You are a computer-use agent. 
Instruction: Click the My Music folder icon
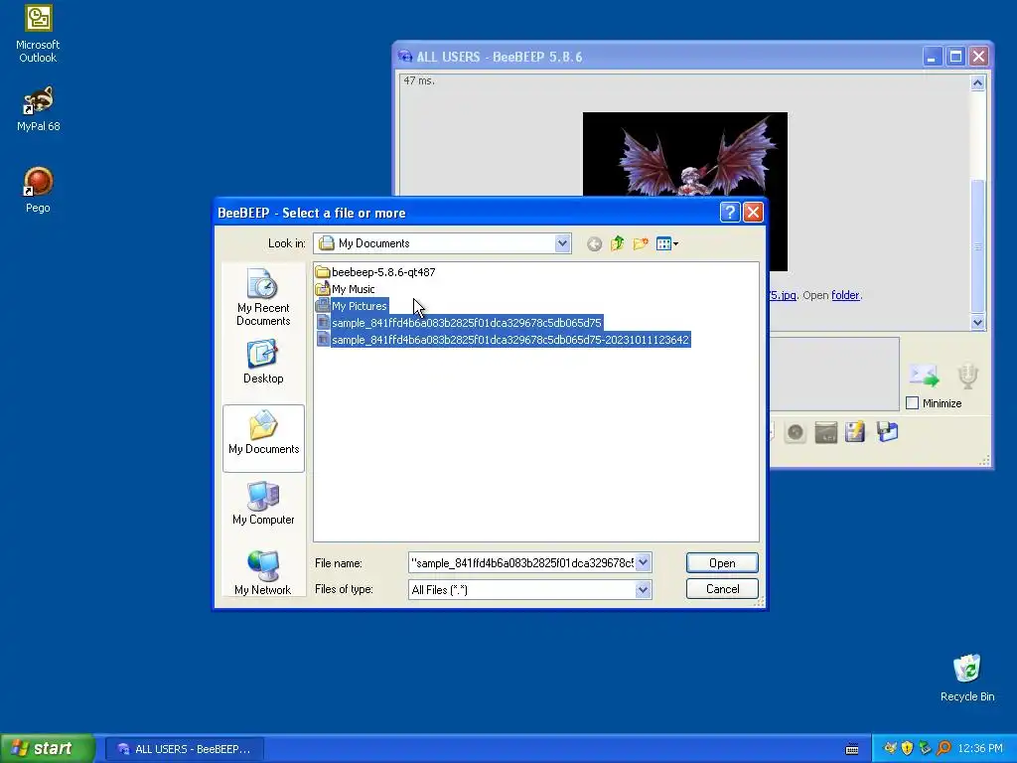coord(323,289)
